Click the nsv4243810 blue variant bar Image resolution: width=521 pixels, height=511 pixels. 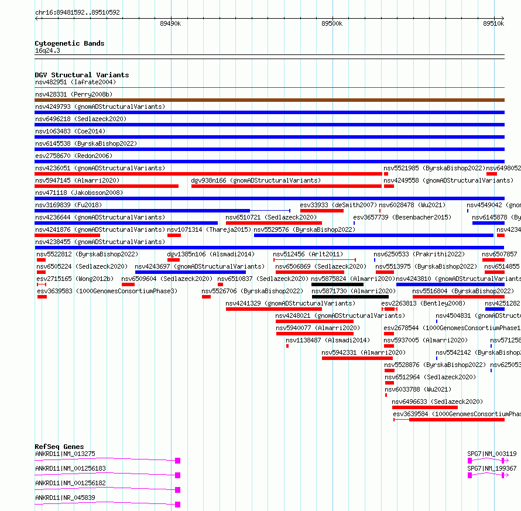[x=451, y=284]
